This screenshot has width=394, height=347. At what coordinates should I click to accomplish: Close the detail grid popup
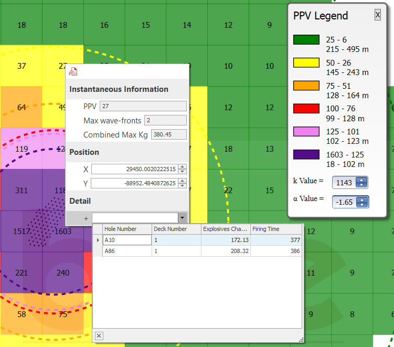[99, 336]
